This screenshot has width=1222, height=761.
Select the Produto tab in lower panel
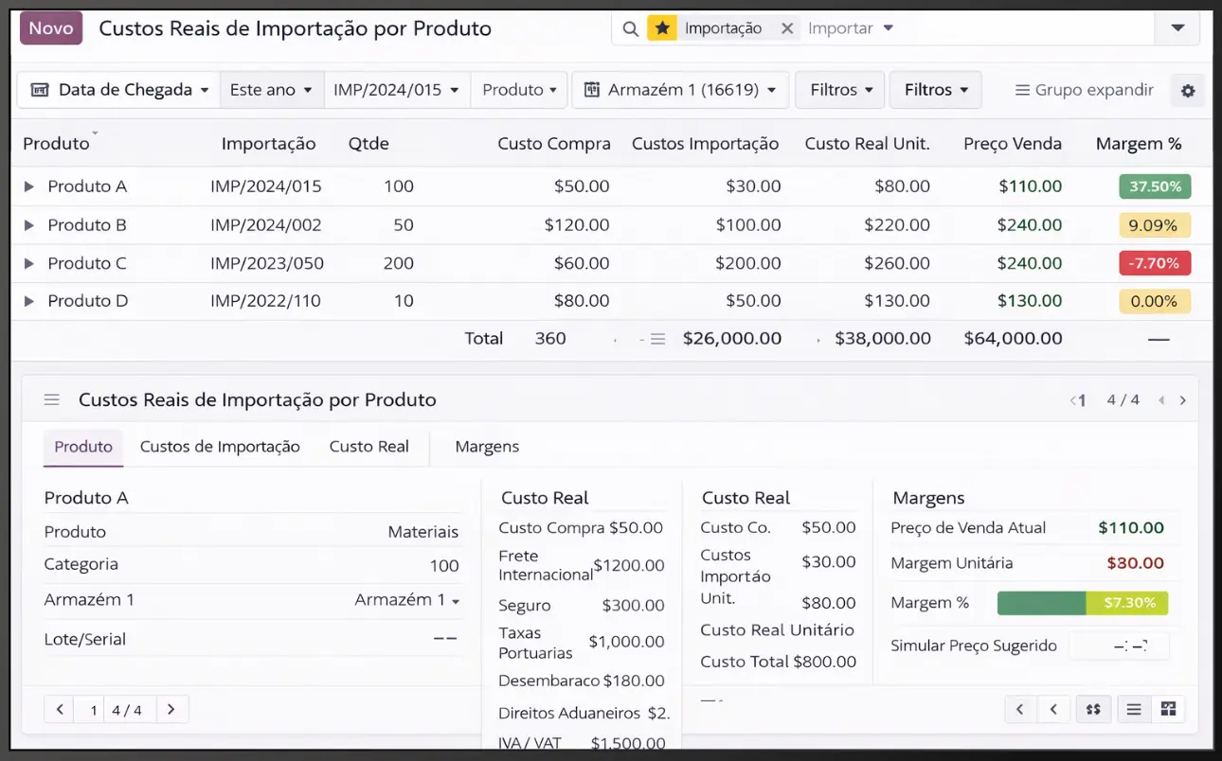(x=83, y=447)
